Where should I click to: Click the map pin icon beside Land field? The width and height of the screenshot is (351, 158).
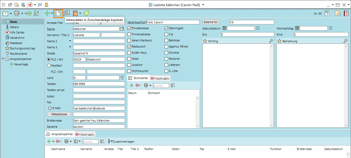(122, 78)
